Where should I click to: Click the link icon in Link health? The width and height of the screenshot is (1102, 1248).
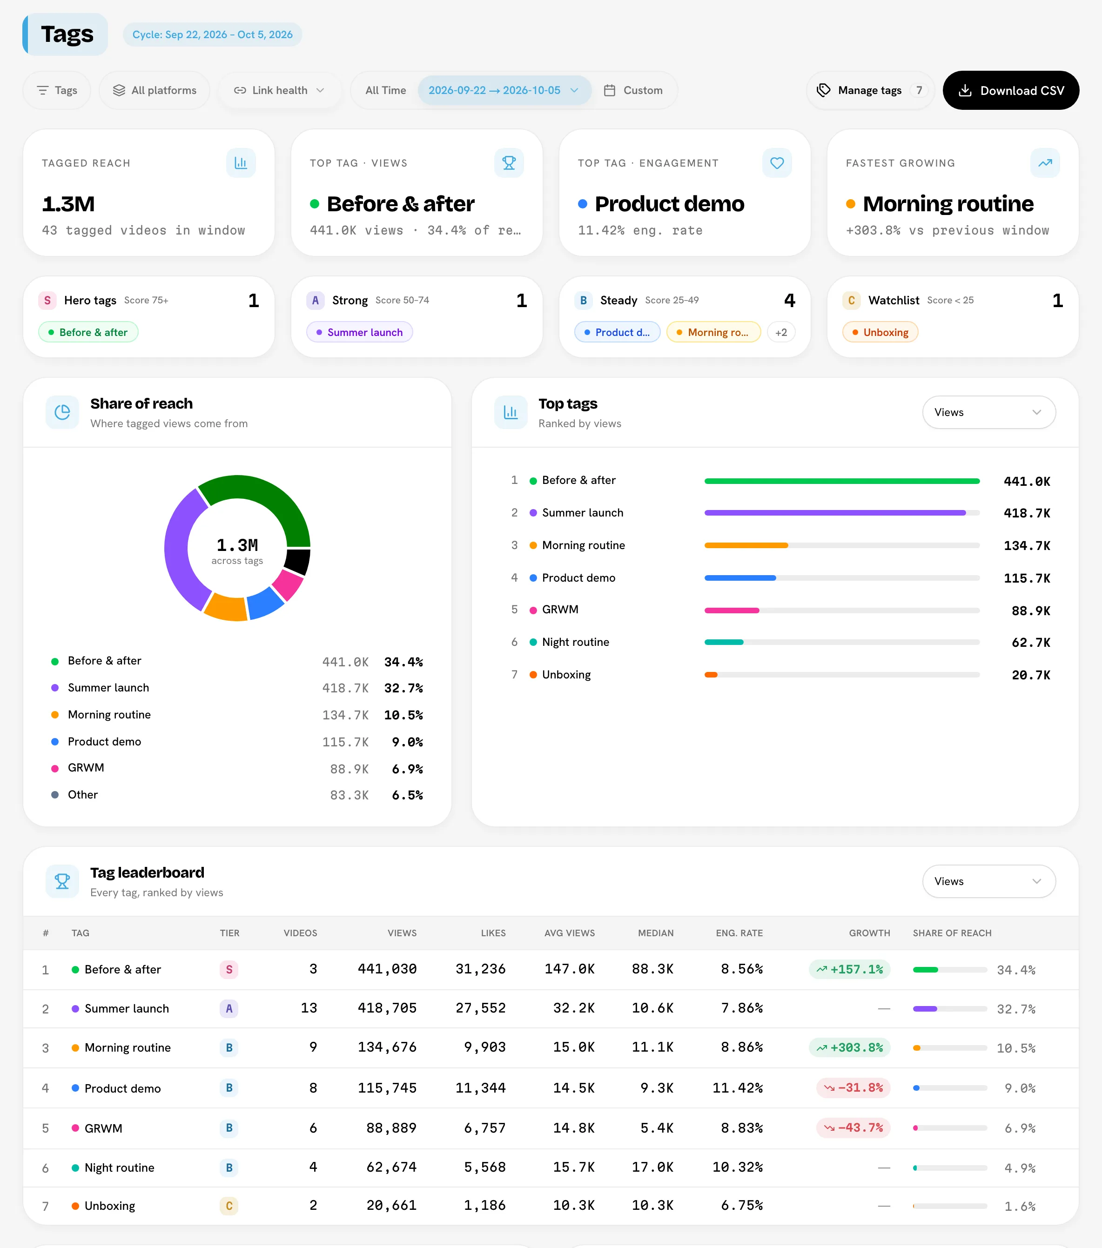(240, 90)
